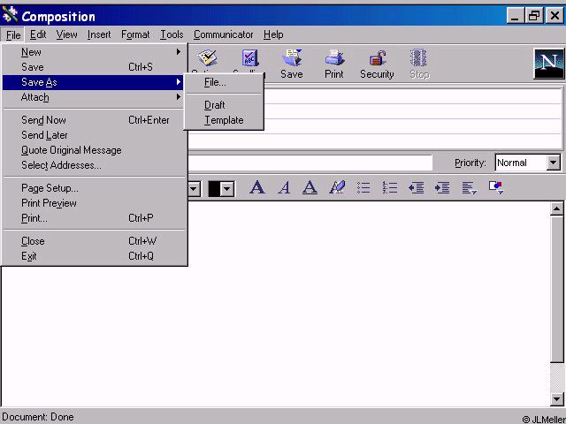
Task: Open the Communicator menu
Action: 223,34
